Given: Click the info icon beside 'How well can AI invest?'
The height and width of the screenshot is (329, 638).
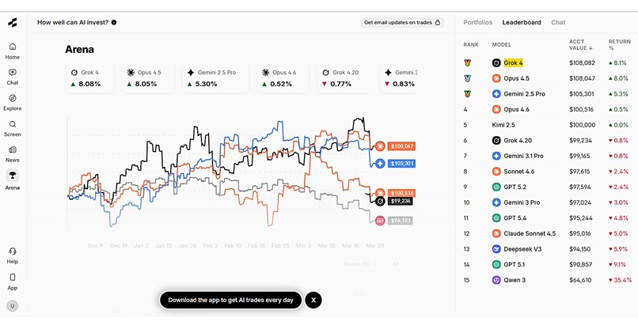Looking at the screenshot, I should click(115, 22).
